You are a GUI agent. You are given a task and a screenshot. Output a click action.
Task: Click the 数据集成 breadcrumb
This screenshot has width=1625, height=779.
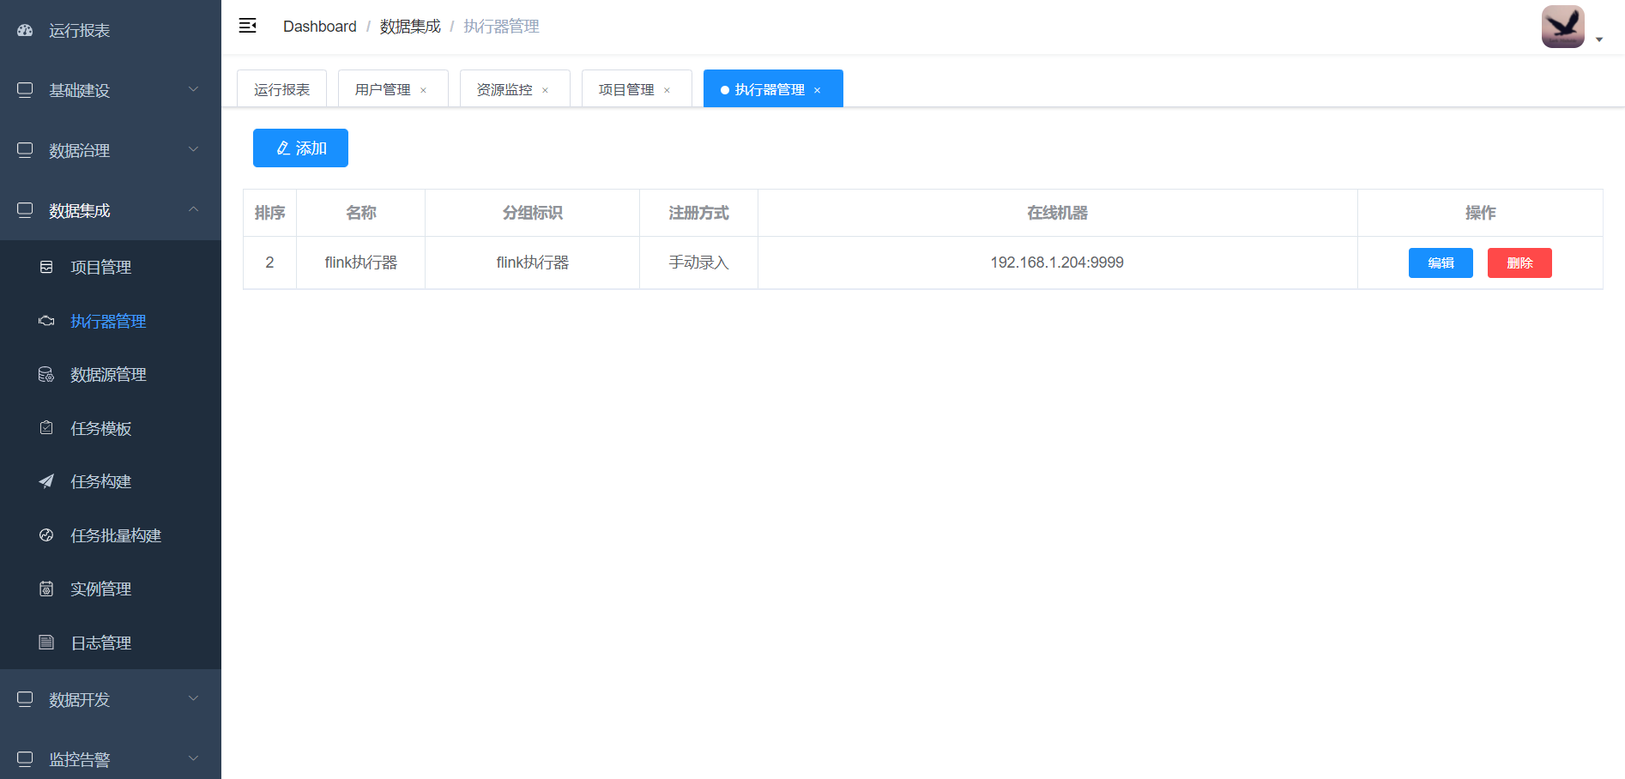pyautogui.click(x=410, y=27)
